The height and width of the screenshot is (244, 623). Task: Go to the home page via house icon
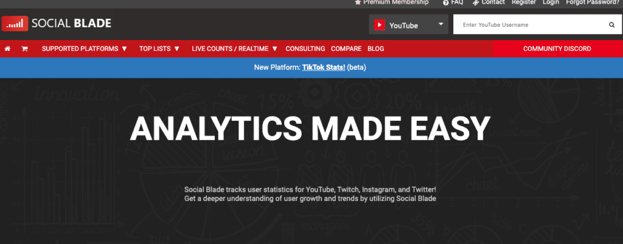[x=7, y=49]
